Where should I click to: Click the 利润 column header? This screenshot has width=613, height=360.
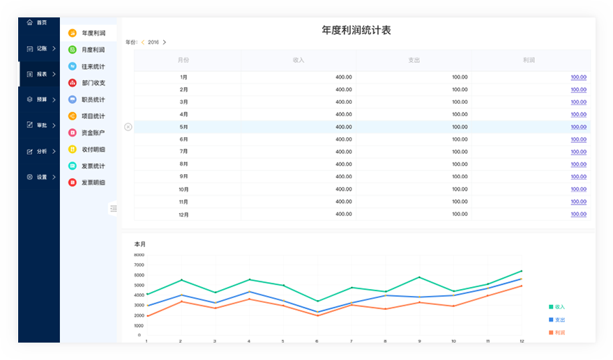click(x=529, y=60)
